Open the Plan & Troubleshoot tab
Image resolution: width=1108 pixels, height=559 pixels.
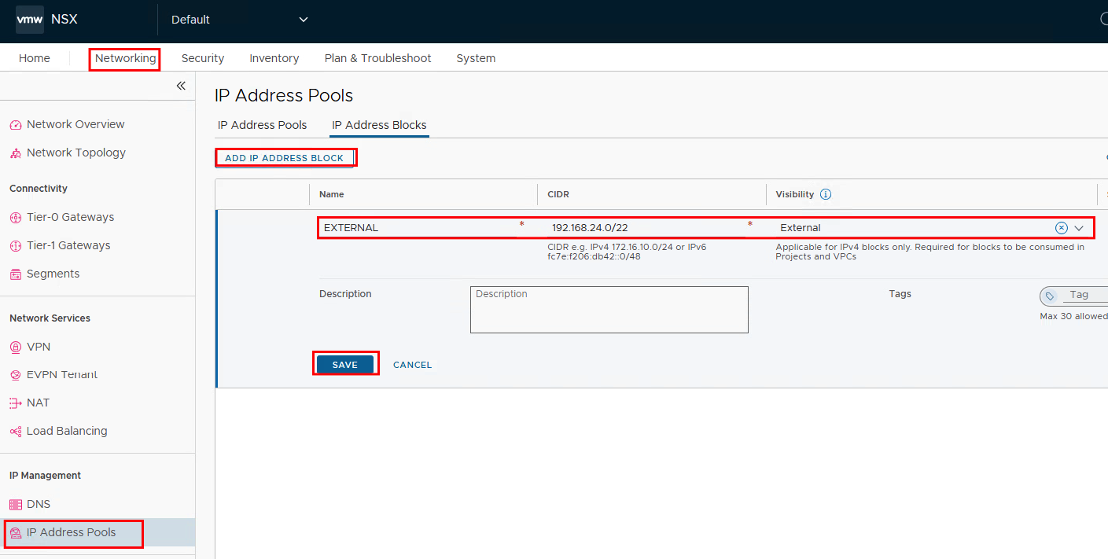(x=378, y=58)
